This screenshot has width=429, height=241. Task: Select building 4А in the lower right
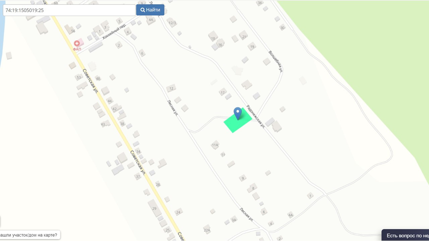[291, 215]
